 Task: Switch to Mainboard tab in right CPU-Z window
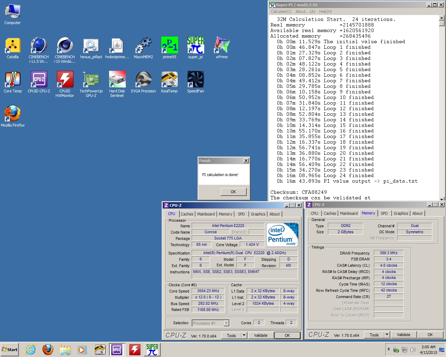point(349,213)
